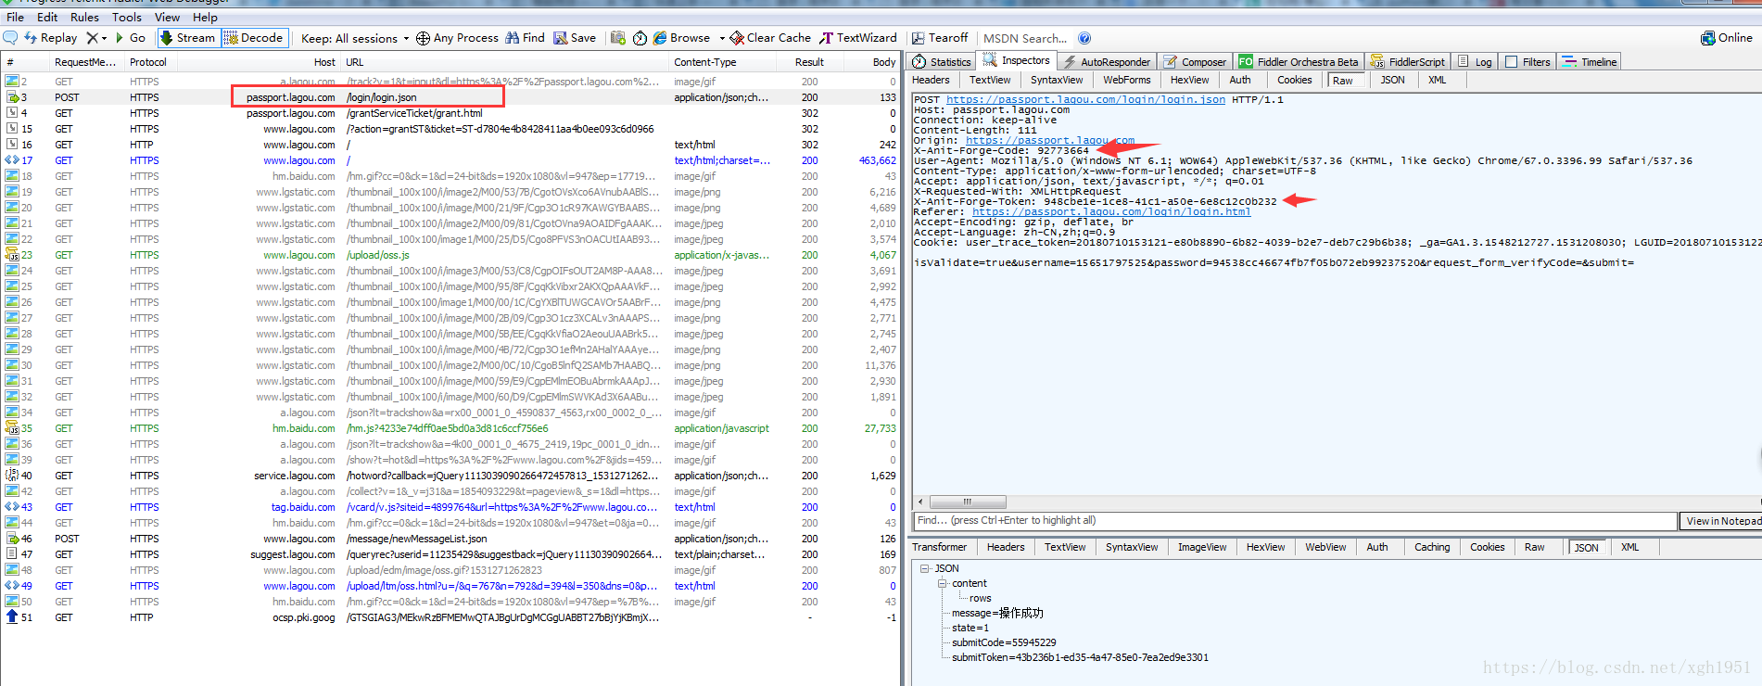Toggle Stream mode in the toolbar
Screen dimensions: 1762x686
187,38
